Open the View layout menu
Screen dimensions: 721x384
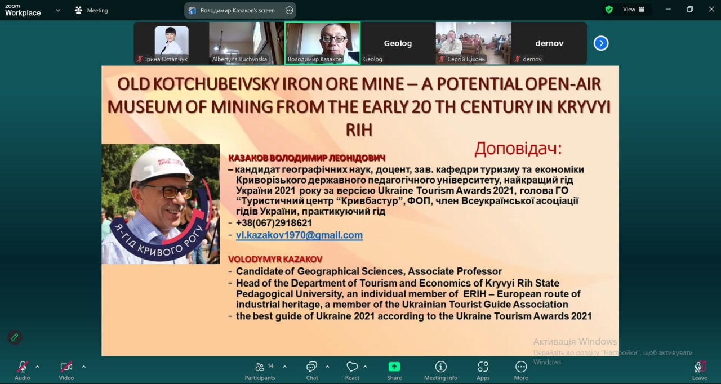(x=634, y=10)
